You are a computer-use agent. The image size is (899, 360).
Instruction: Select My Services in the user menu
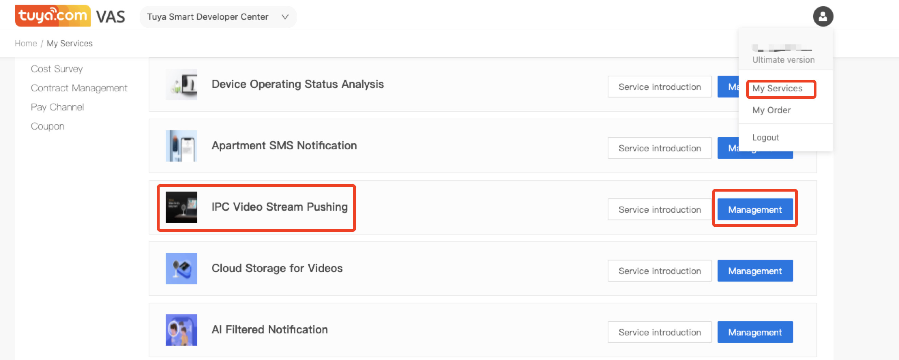pos(777,89)
